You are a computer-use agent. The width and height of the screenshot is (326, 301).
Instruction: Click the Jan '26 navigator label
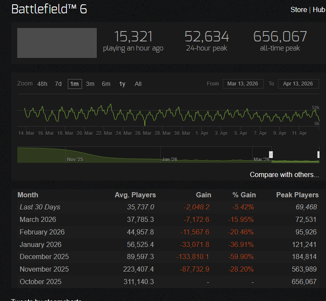[x=169, y=159]
